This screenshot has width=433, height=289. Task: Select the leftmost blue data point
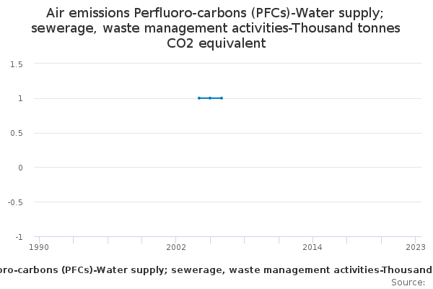click(198, 98)
